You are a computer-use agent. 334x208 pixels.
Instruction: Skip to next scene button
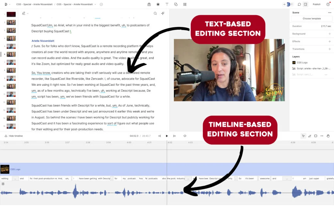click(x=175, y=136)
